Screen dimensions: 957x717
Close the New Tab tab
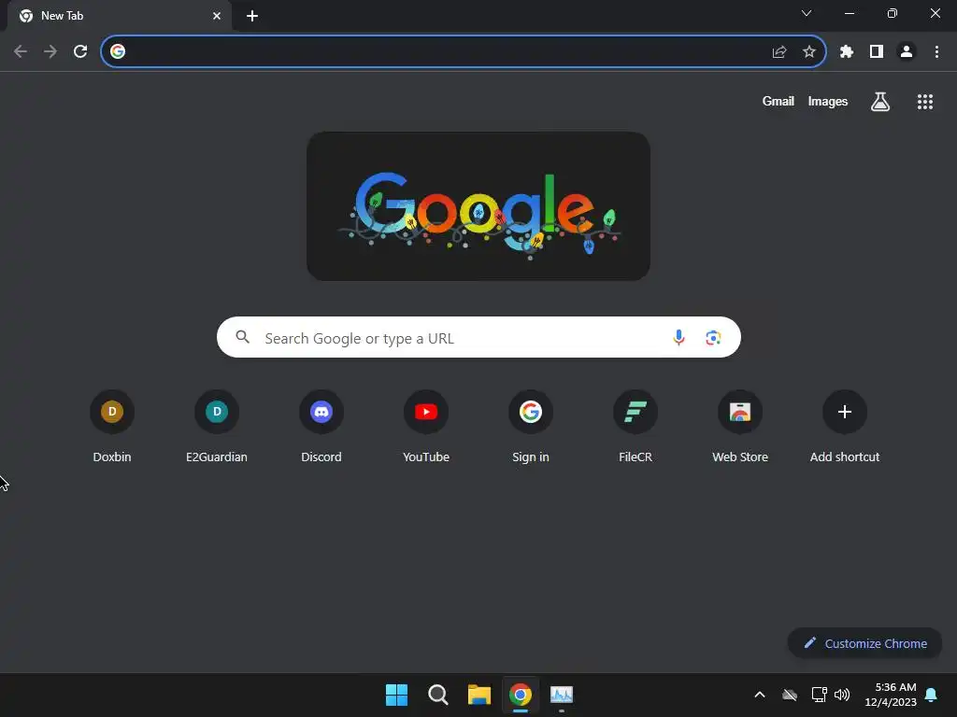(217, 16)
